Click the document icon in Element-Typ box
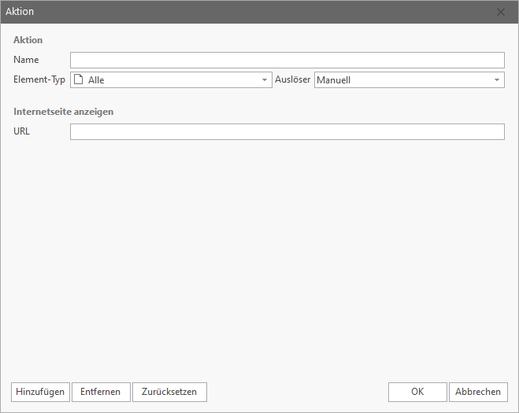The width and height of the screenshot is (519, 413). click(78, 79)
